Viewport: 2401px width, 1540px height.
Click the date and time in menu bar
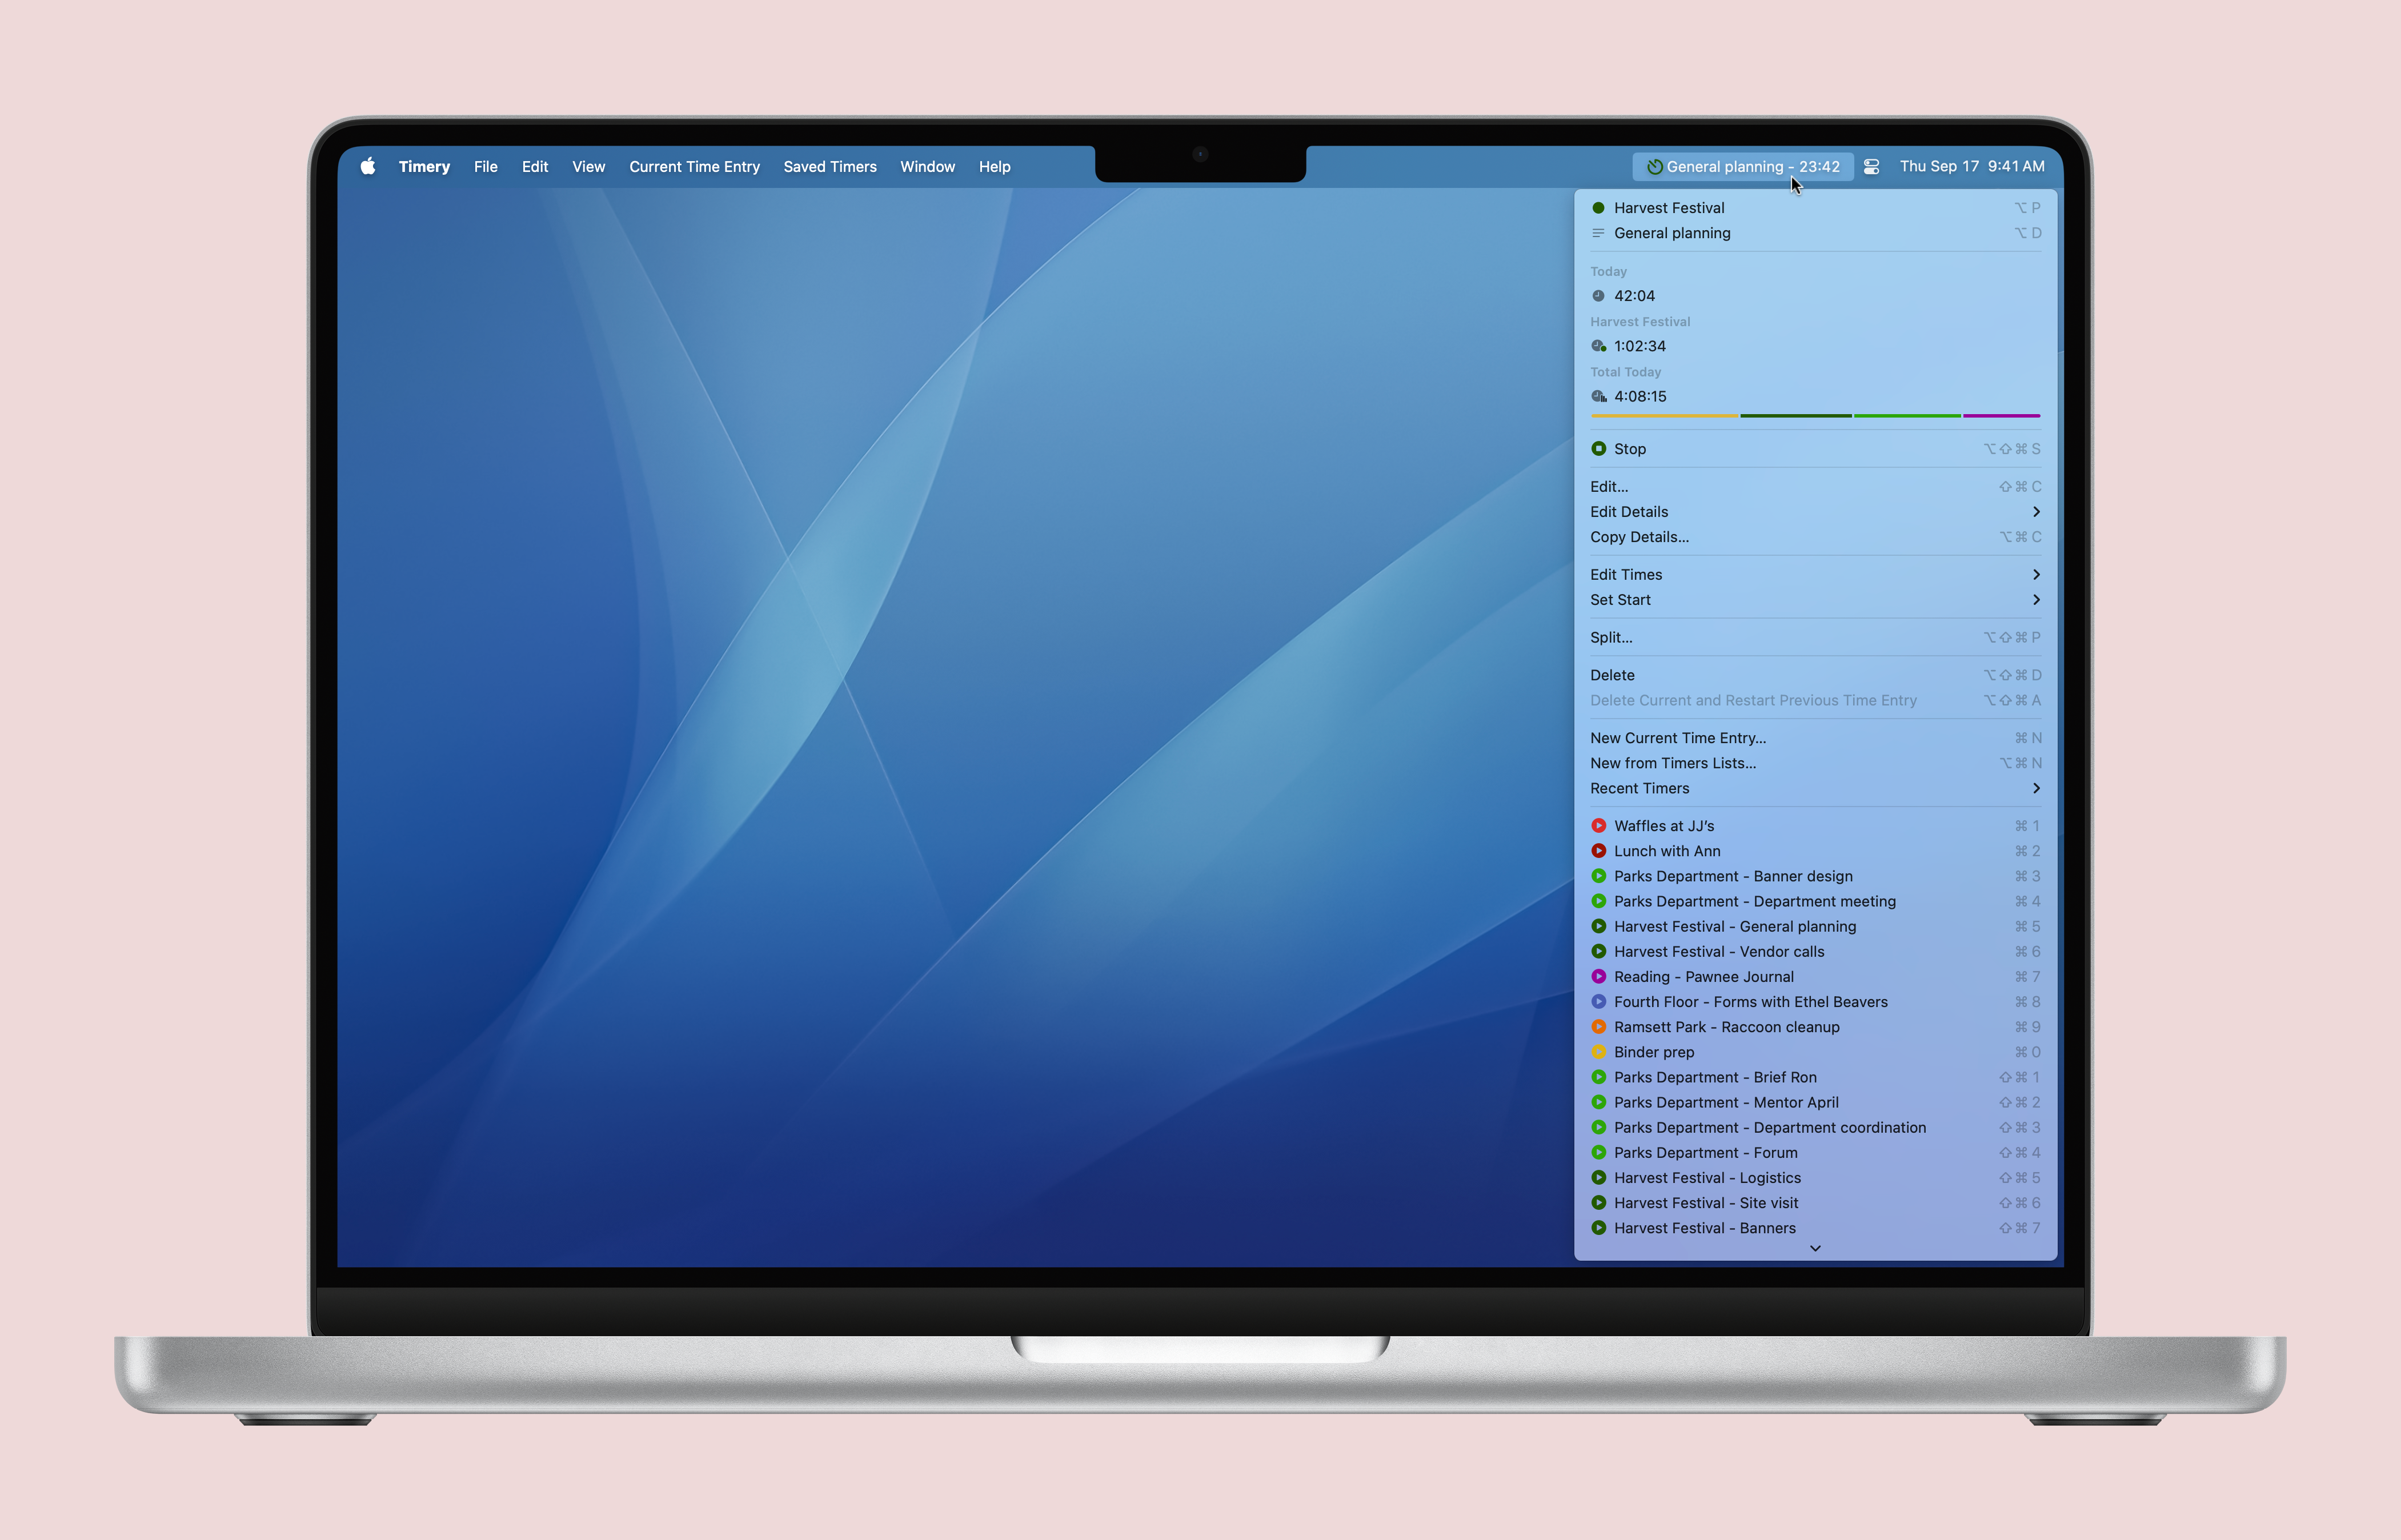pyautogui.click(x=1972, y=166)
